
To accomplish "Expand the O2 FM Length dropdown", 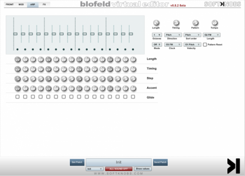I will click(212, 35).
